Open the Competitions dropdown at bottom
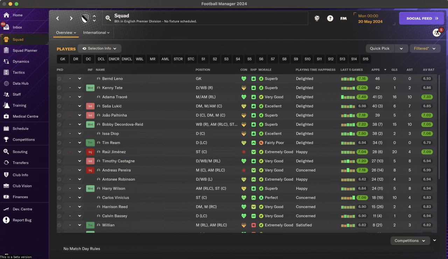Screen dimensions: 448x259 [x=410, y=241]
